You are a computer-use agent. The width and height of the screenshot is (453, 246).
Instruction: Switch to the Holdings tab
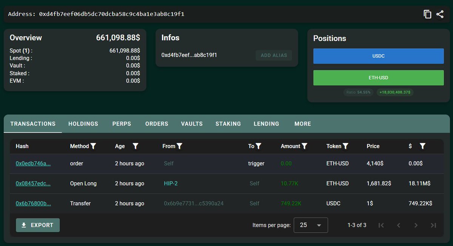click(x=83, y=124)
